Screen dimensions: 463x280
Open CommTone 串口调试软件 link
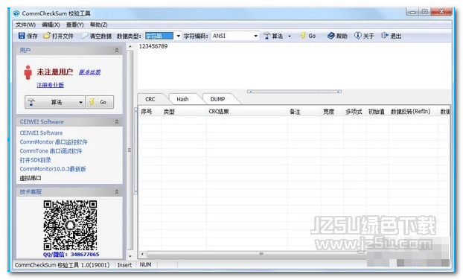click(x=51, y=151)
